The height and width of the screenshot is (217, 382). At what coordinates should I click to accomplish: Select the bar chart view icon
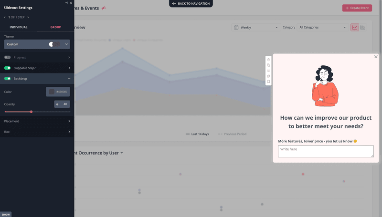[x=362, y=28]
